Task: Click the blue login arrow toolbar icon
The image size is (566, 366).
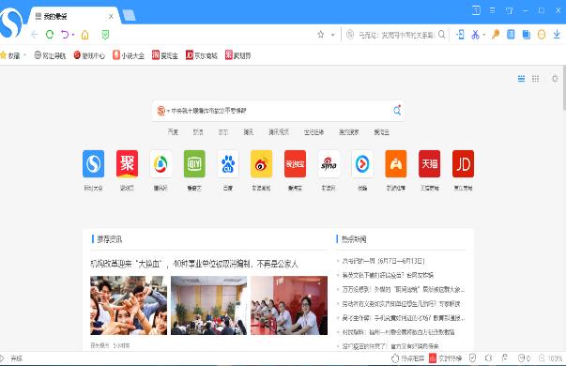Action: tap(460, 35)
